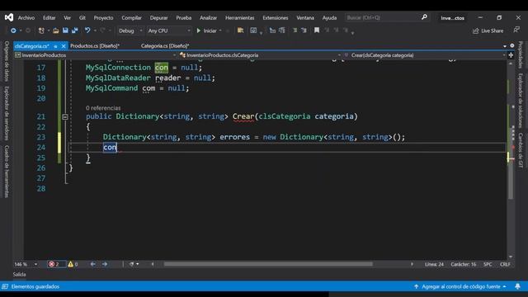Click line number 26 in the gutter
This screenshot has height=297, width=528.
coord(41,168)
